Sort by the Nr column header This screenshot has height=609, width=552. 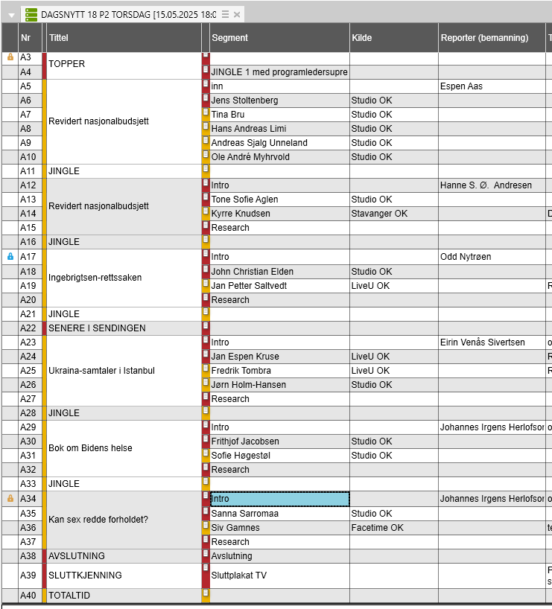coord(30,38)
